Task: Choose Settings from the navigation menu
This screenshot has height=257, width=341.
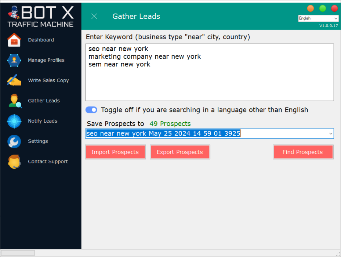Action: click(38, 141)
